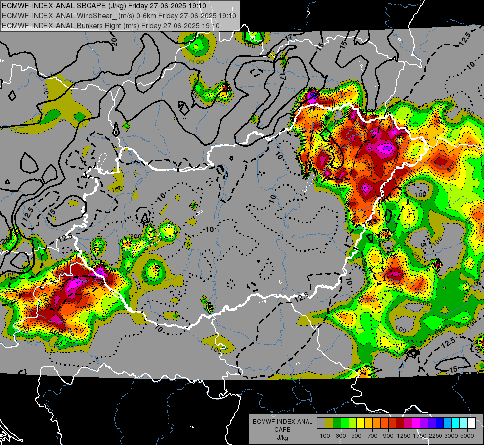Click legend tick value 300
This screenshot has height=445, width=484.
(341, 436)
